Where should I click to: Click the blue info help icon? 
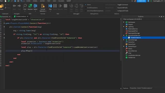(x=148, y=1)
